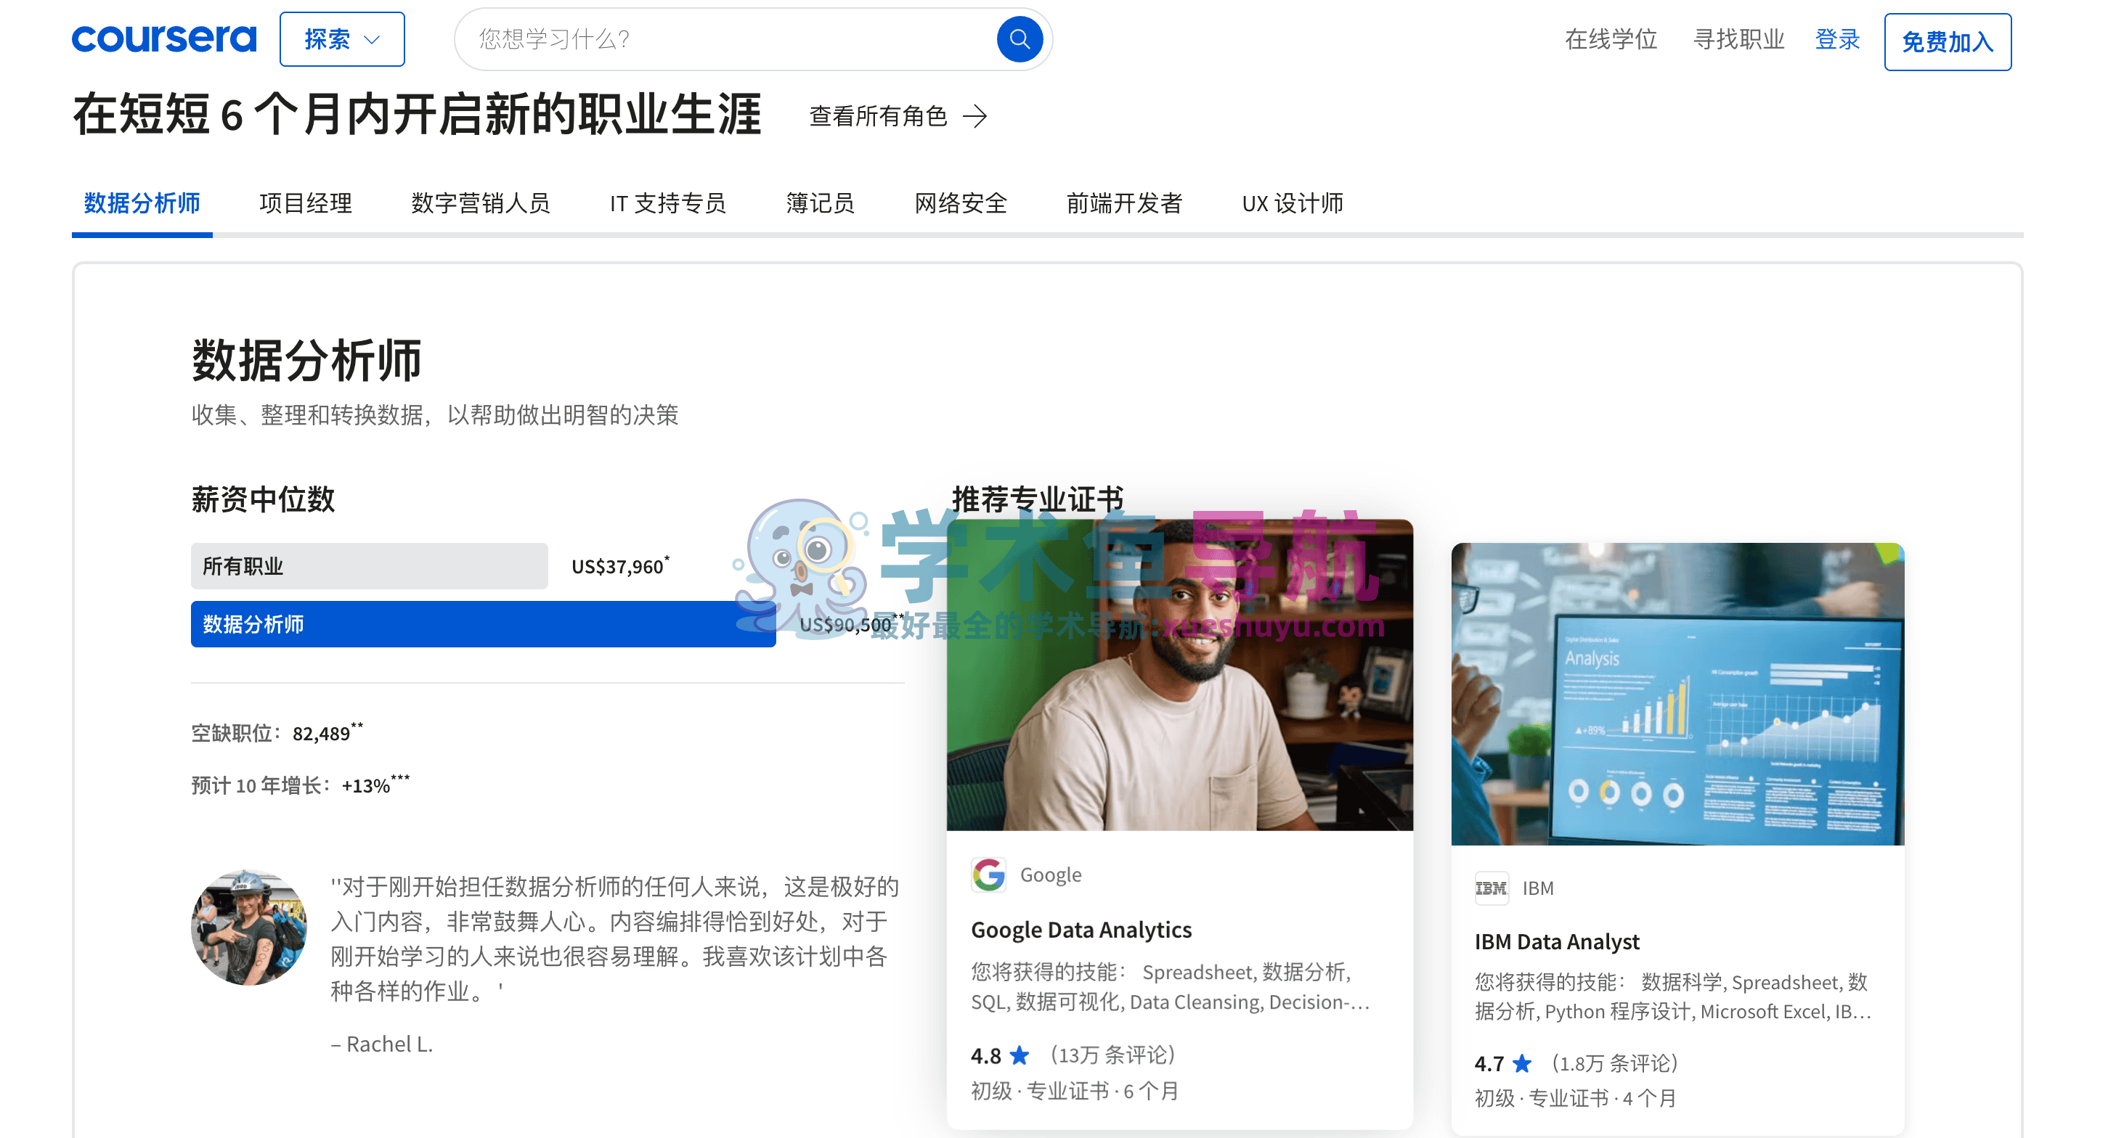Open the IBM Data Analyst course thumbnail
Viewport: 2116px width, 1138px height.
(1677, 693)
